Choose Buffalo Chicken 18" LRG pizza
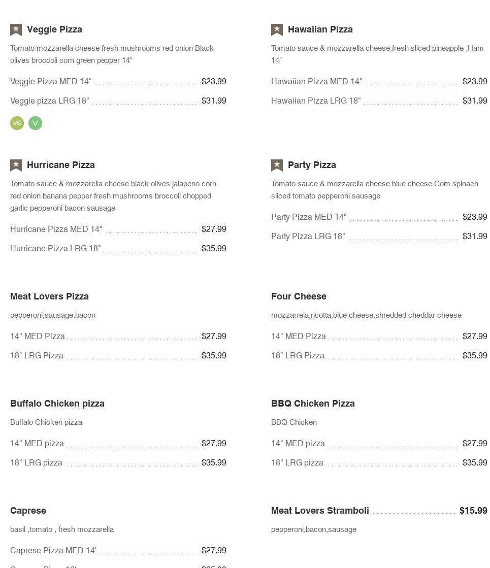Screen dimensions: 490x568 (36, 463)
